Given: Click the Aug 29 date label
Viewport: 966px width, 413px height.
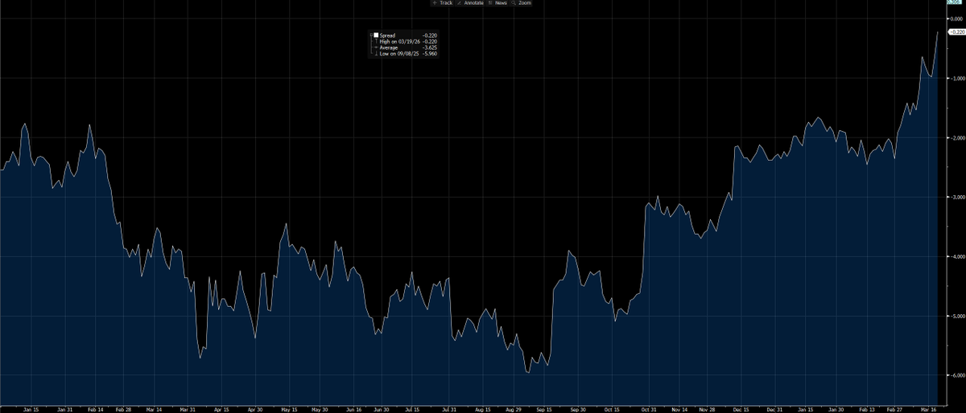Looking at the screenshot, I should pos(512,409).
